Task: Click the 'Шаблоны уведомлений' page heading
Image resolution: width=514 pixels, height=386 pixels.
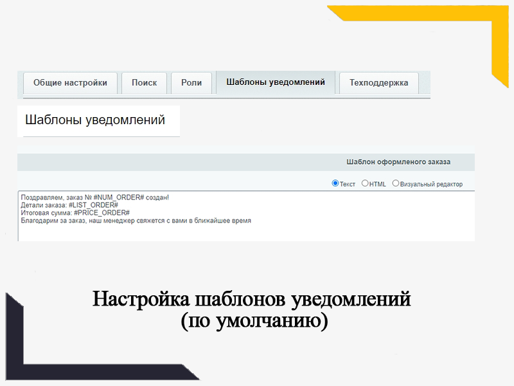Action: 95,120
